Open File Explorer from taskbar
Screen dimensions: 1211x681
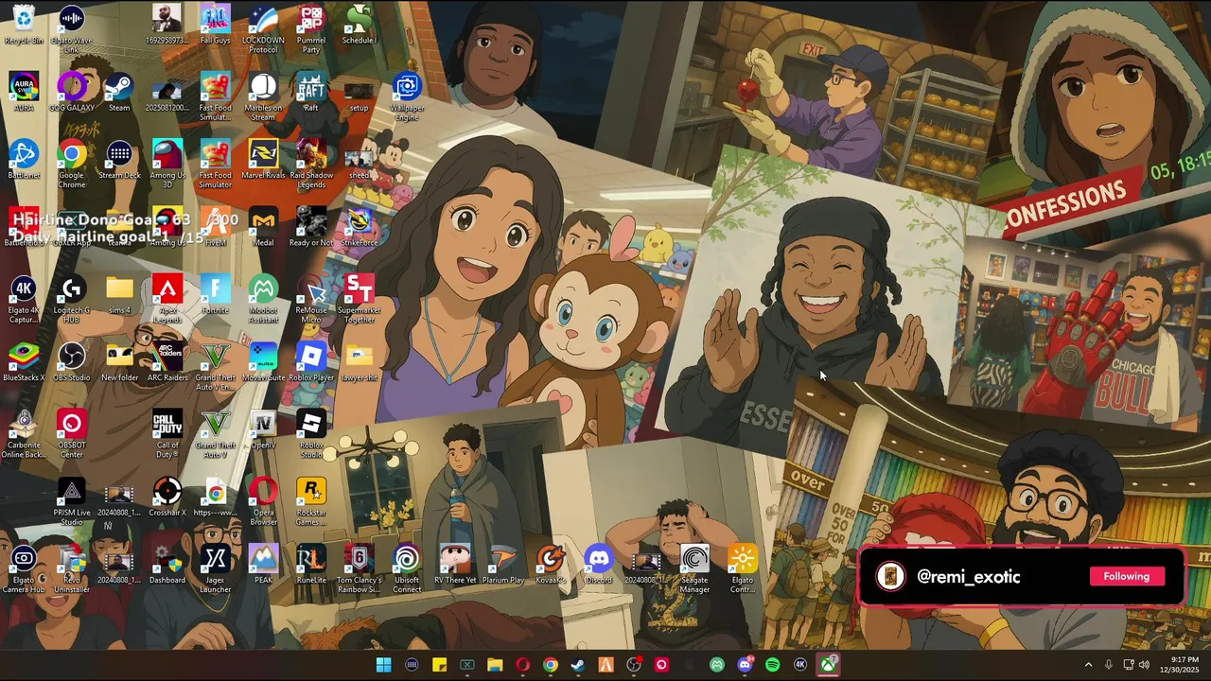point(495,665)
